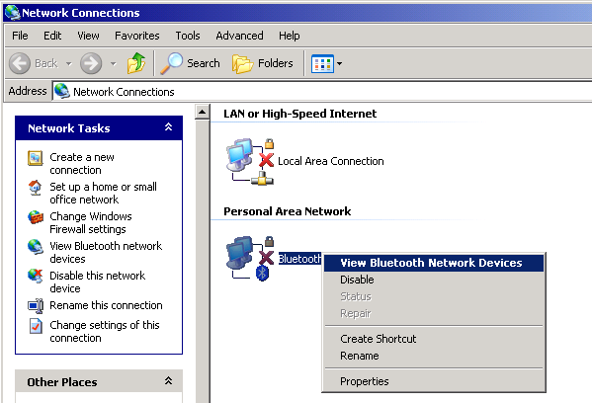Screen dimensions: 592x403
Task: Open the Favorites menu
Action: [x=137, y=36]
